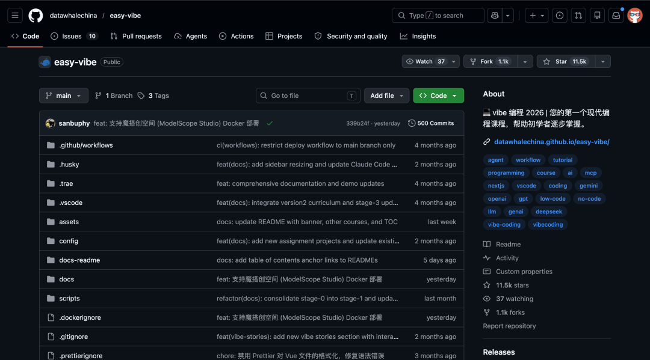
Task: Click the vibe-coding topic tag
Action: pos(504,225)
